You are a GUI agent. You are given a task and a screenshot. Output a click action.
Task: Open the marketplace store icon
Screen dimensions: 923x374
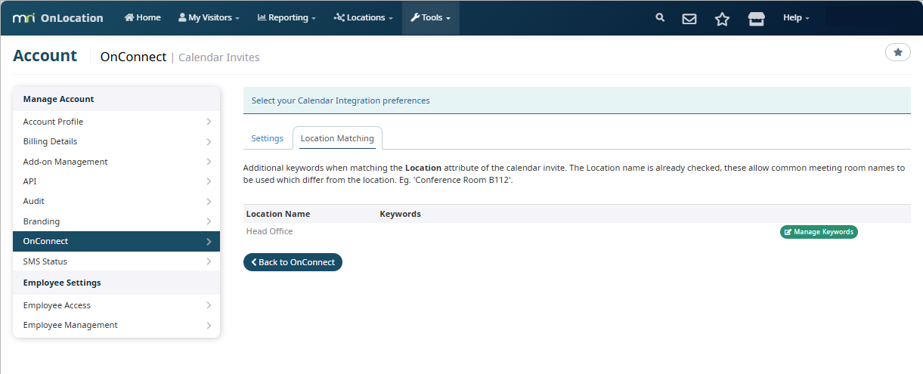(x=756, y=18)
